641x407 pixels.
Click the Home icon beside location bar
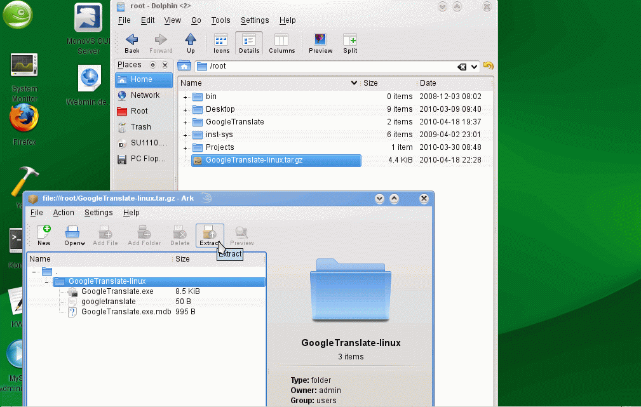[184, 66]
